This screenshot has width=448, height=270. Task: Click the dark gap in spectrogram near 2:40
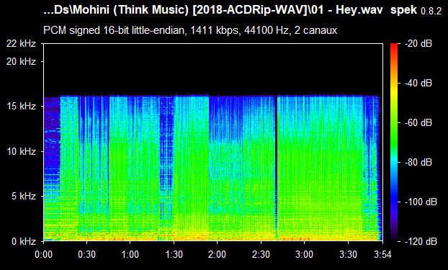pos(277,168)
